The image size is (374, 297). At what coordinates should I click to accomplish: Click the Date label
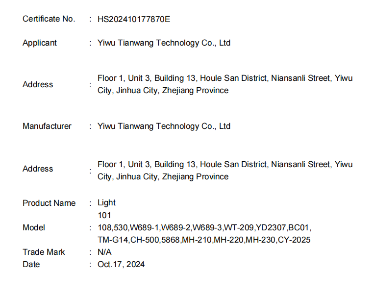(31, 265)
